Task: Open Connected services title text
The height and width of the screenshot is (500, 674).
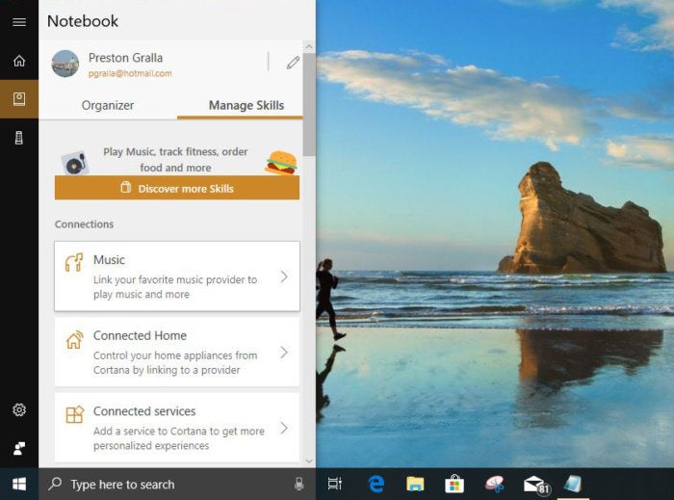Action: [144, 411]
